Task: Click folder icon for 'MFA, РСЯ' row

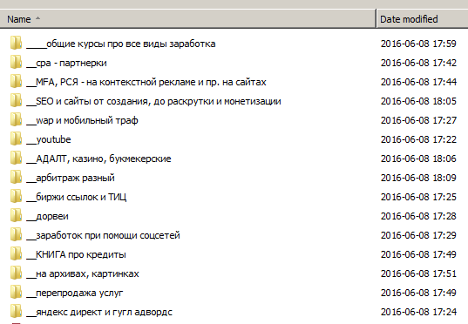Action: (x=16, y=81)
